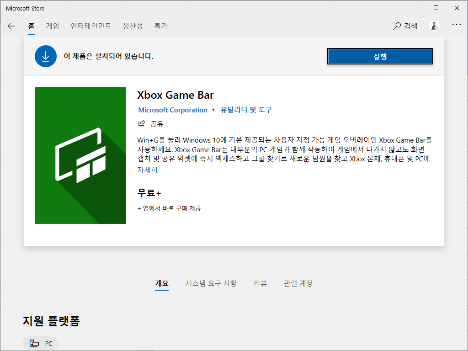
Task: Open the search magnifier icon
Action: pos(397,26)
